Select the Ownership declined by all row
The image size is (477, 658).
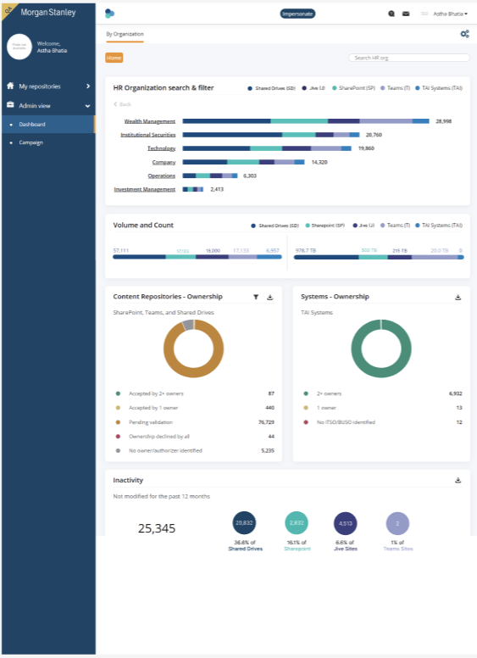[195, 437]
